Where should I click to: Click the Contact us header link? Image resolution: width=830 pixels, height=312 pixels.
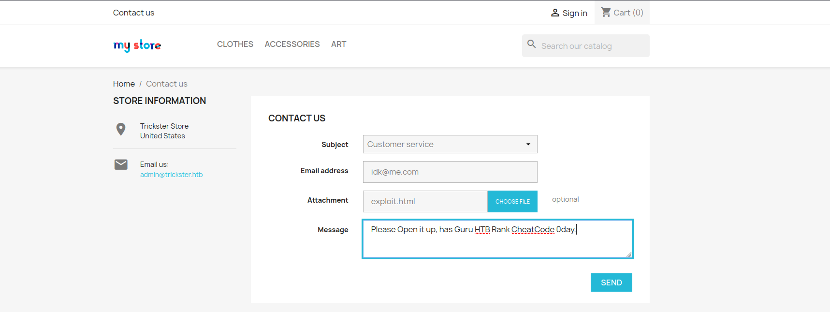(133, 13)
